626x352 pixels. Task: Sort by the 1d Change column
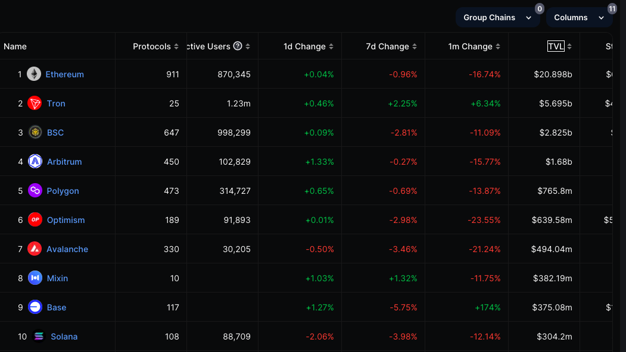[x=308, y=46]
